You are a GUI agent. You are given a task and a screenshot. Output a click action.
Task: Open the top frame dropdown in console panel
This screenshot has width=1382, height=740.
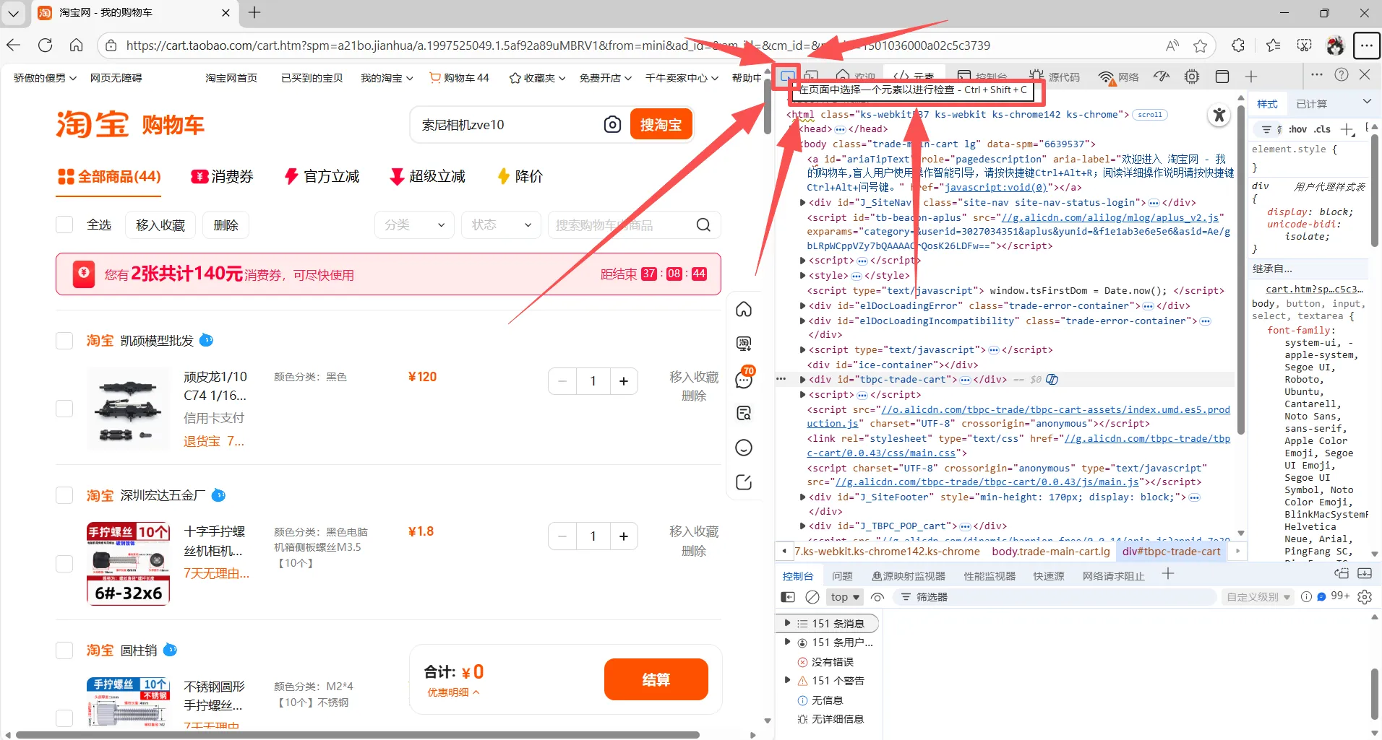click(844, 597)
